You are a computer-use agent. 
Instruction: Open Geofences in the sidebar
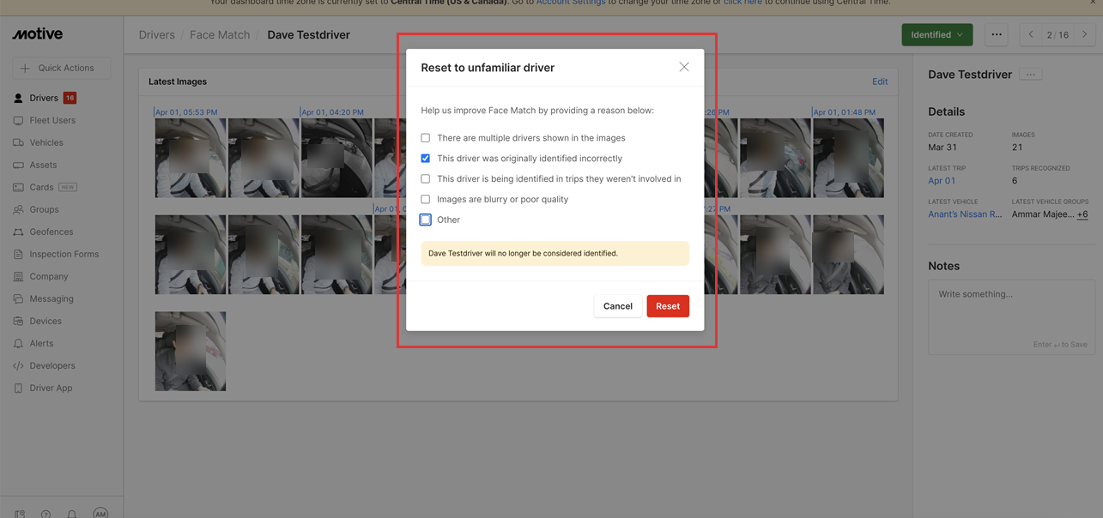click(51, 232)
